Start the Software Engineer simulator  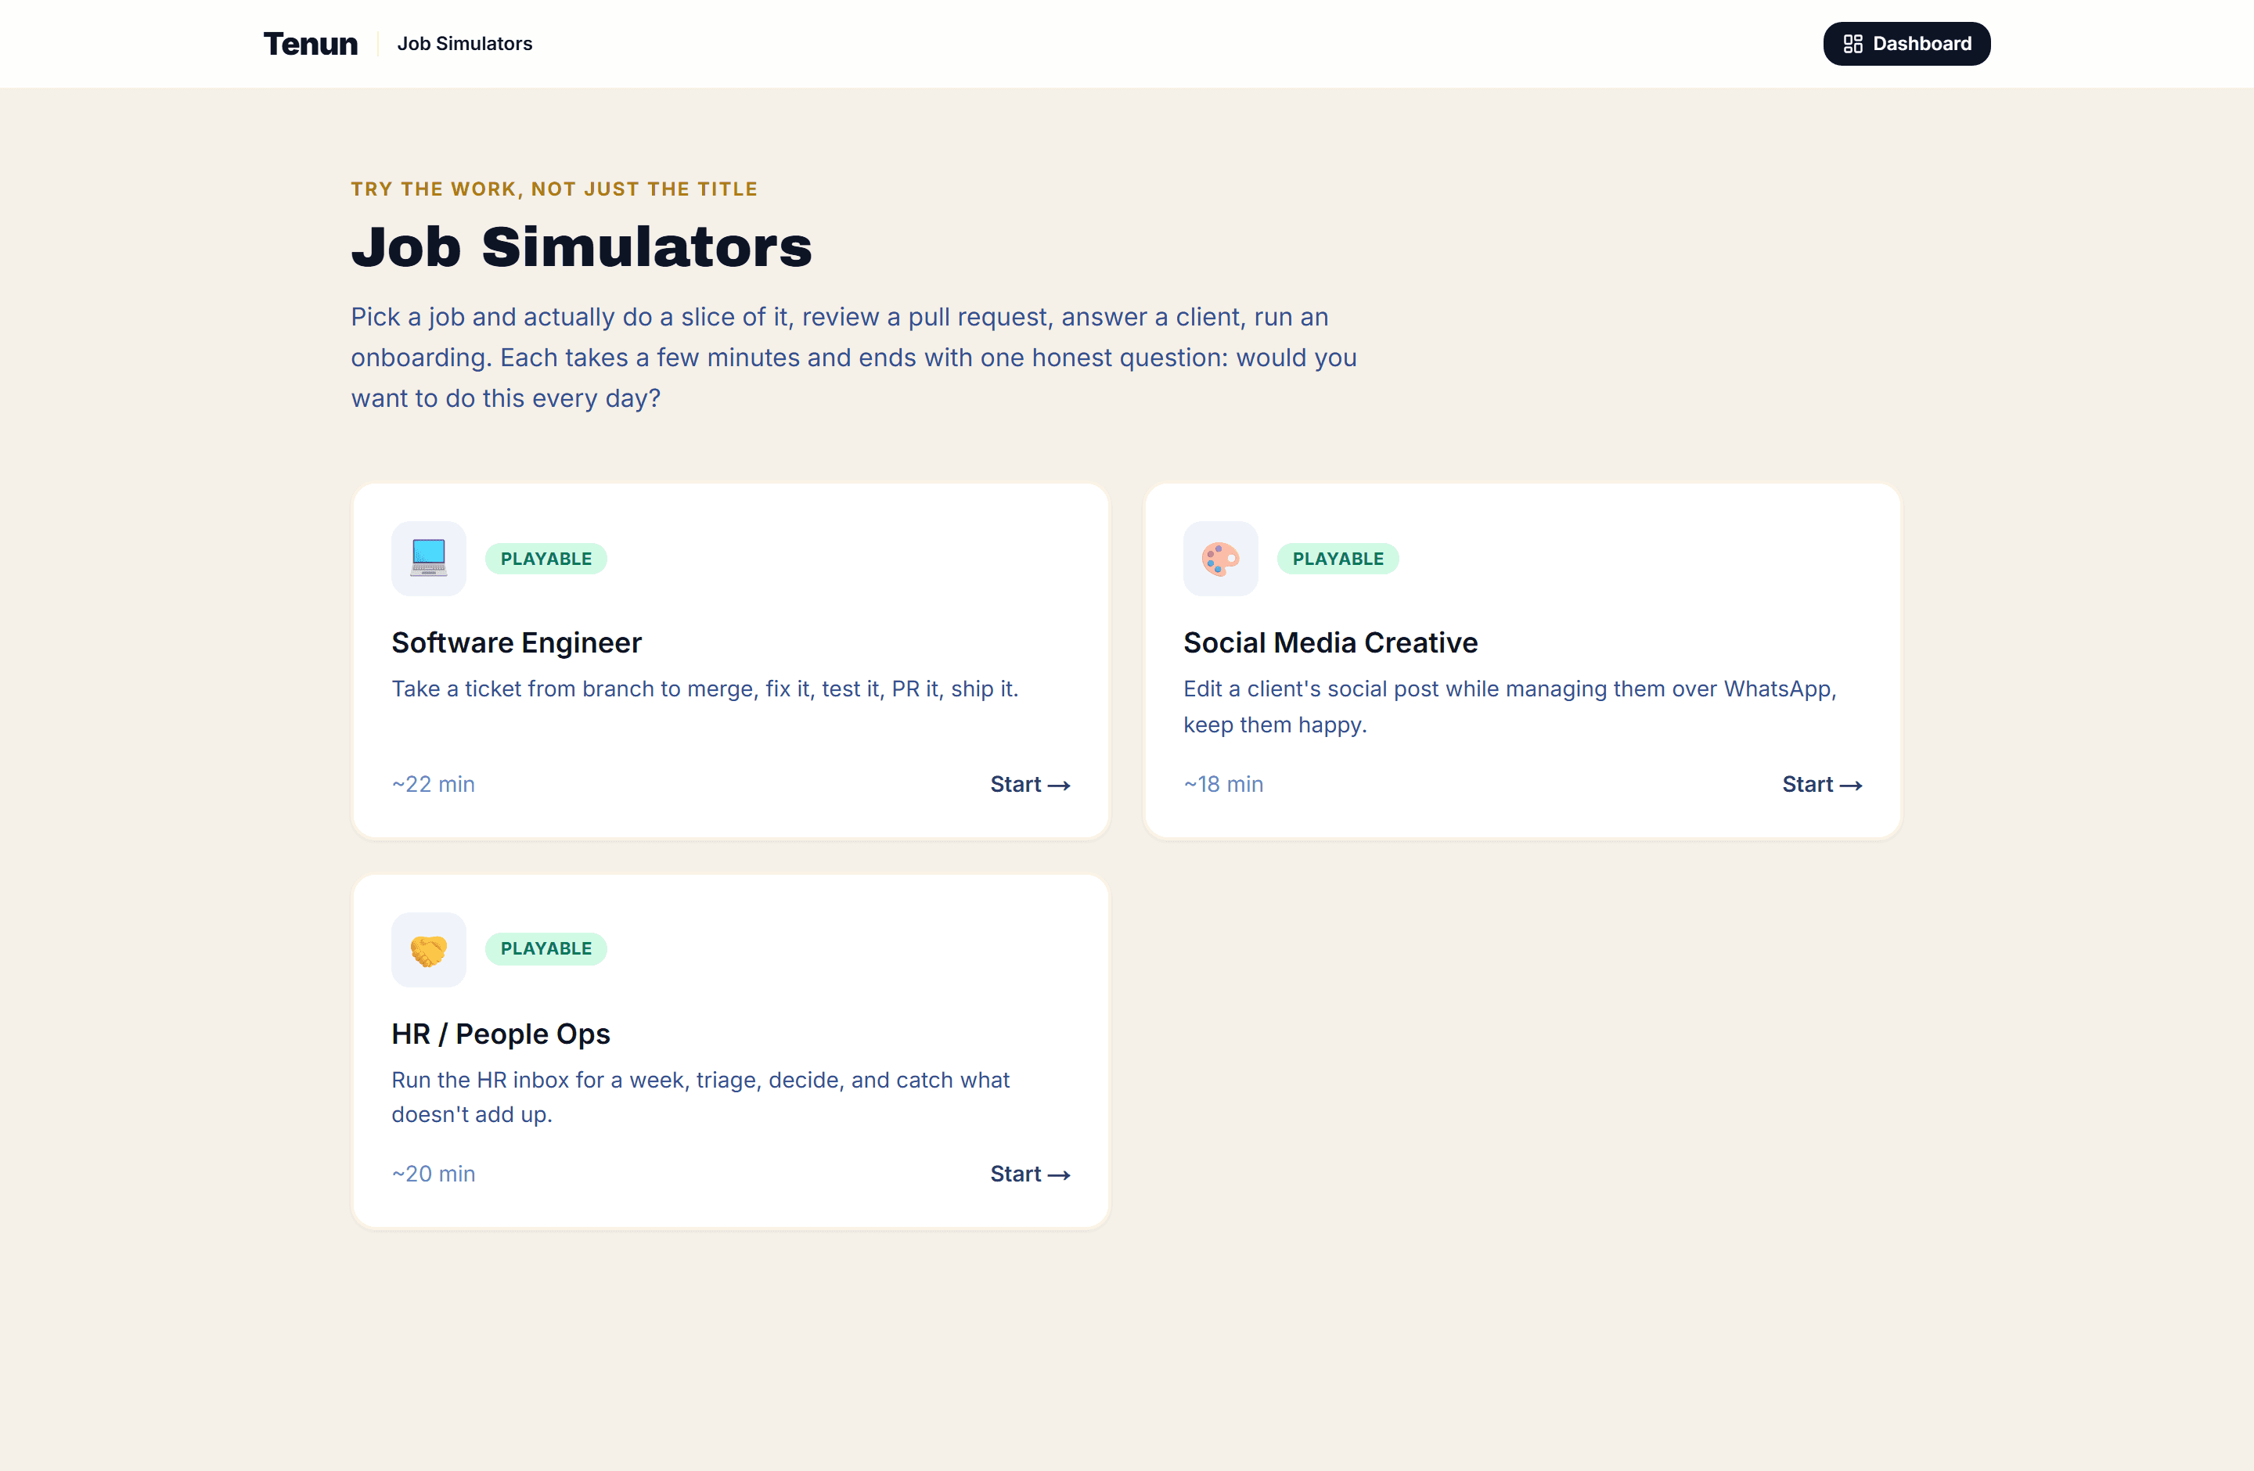tap(1031, 785)
